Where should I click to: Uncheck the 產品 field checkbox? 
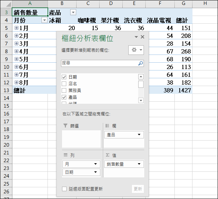[64, 97]
